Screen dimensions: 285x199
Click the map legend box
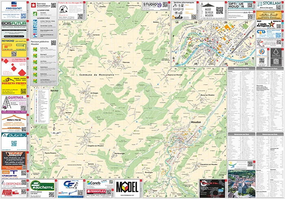point(42,106)
